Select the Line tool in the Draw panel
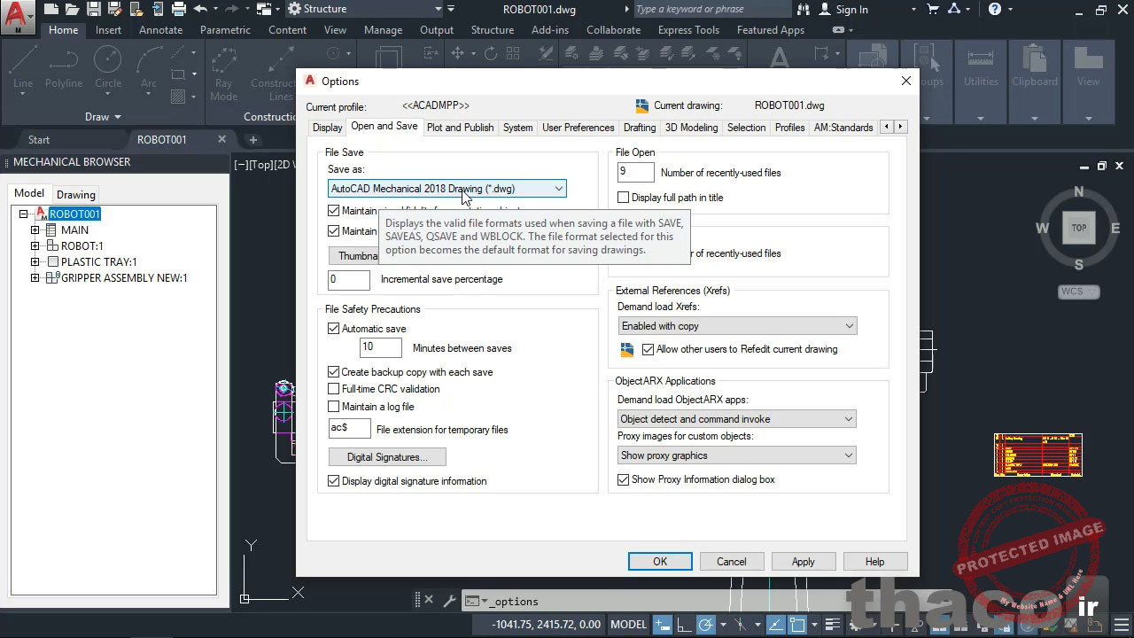The height and width of the screenshot is (638, 1134). click(x=22, y=59)
